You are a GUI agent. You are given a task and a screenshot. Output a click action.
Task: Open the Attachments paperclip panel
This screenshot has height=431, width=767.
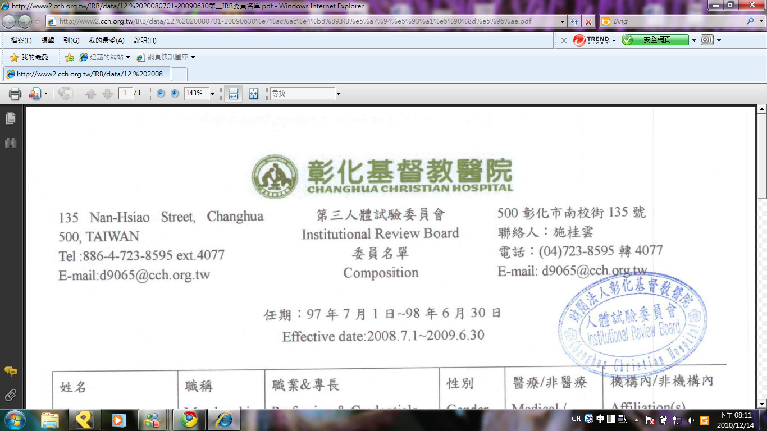pyautogui.click(x=10, y=396)
